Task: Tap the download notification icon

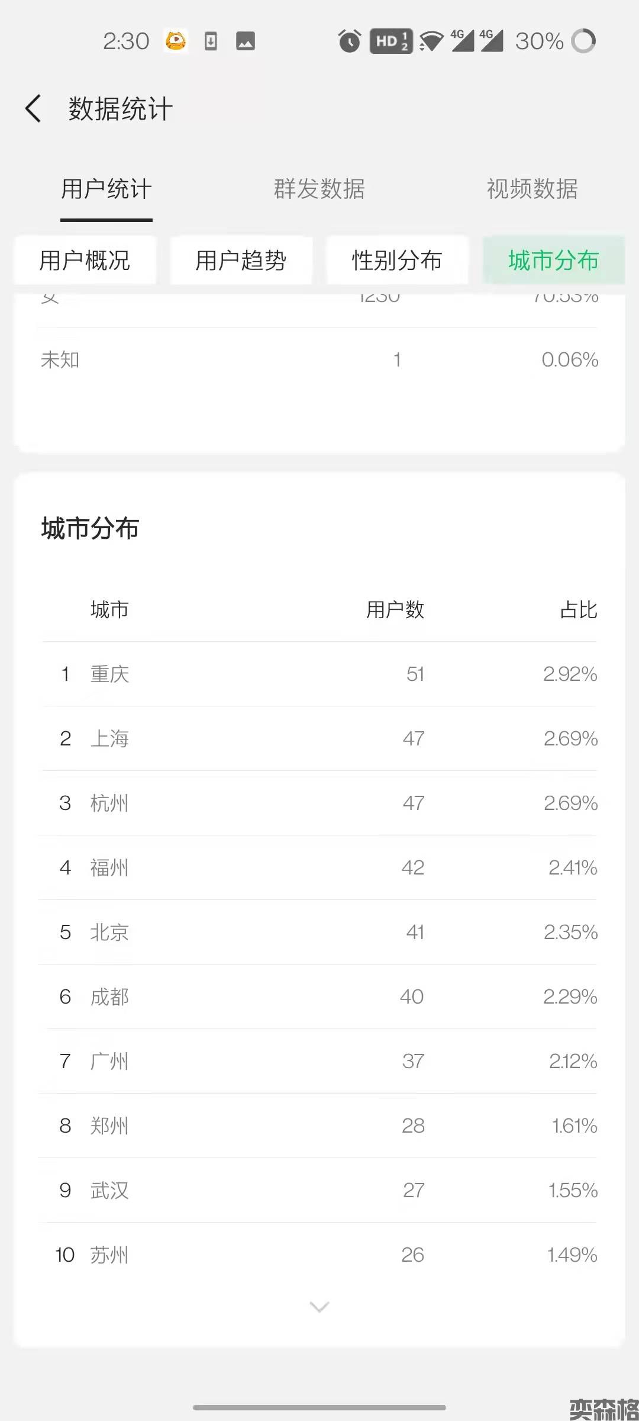Action: coord(211,41)
